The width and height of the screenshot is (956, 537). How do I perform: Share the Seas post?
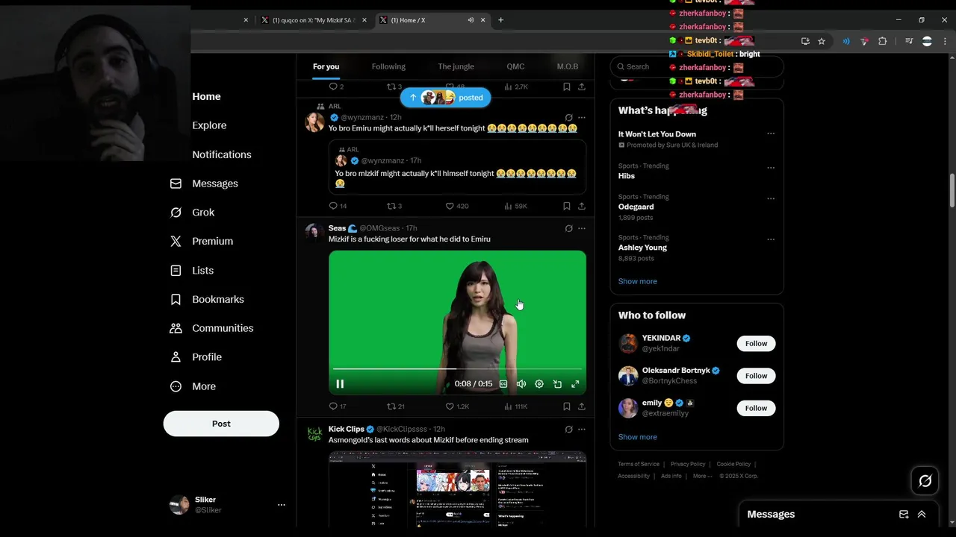point(582,406)
